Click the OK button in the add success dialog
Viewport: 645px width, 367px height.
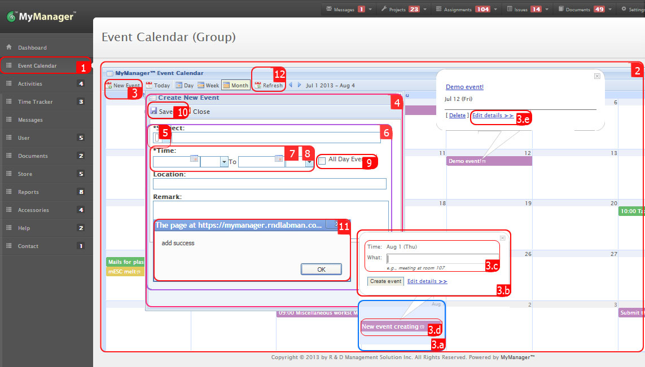click(x=321, y=269)
